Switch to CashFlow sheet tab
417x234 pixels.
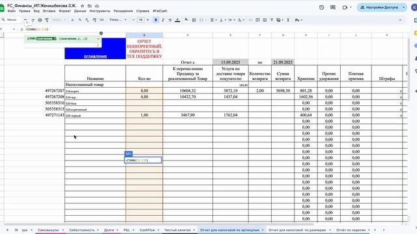149,230
